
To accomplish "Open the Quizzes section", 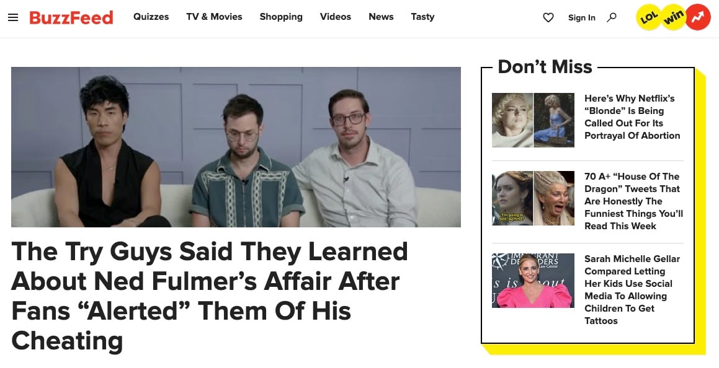I will (x=151, y=17).
